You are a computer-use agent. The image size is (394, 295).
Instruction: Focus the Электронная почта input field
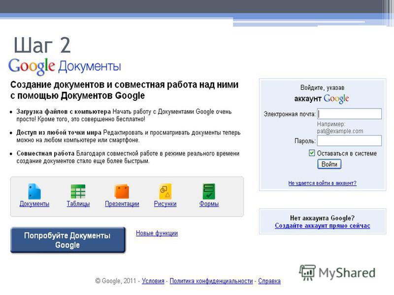click(349, 114)
